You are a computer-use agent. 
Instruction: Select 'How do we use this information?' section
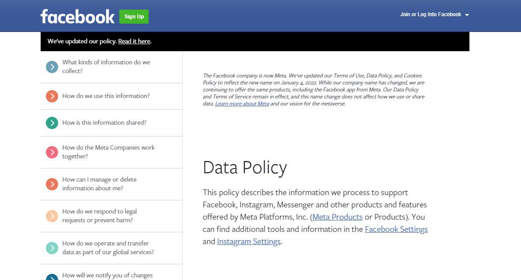point(106,96)
